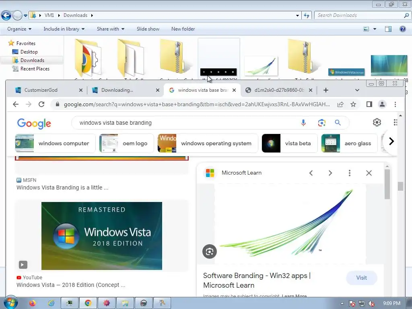Select the windows vista base branding tab
The height and width of the screenshot is (309, 412).
coord(203,90)
